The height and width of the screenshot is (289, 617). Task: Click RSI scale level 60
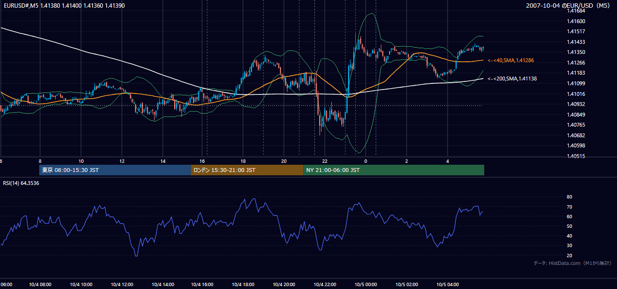click(569, 216)
